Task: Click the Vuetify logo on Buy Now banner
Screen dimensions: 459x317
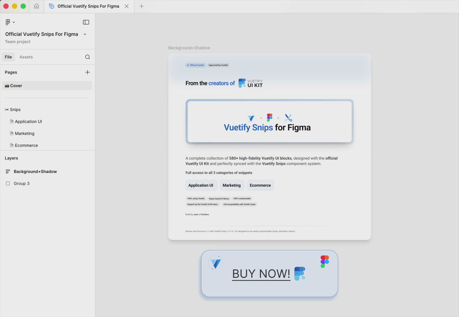Action: pos(216,263)
